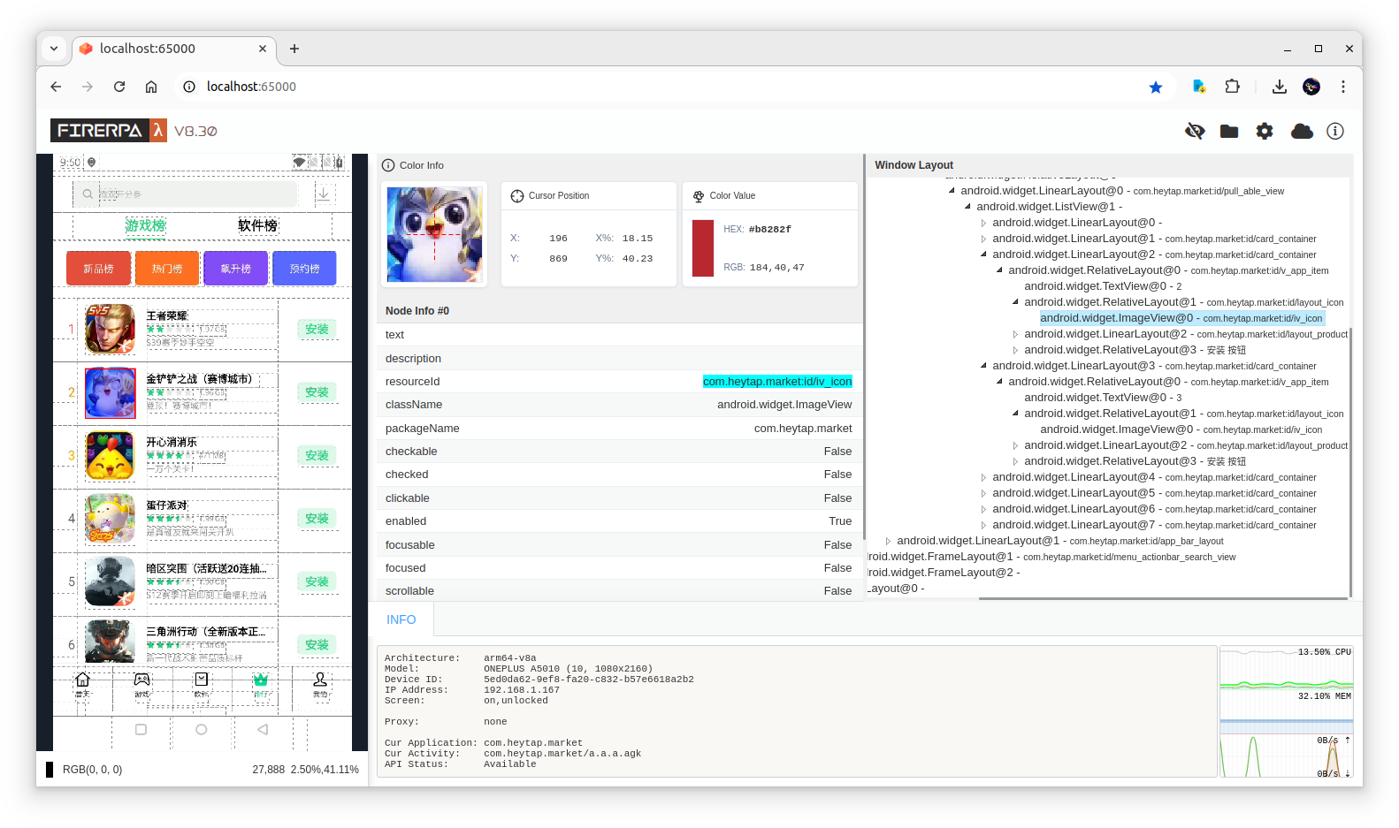
Task: Click the red color swatch in Color Value
Action: pos(702,248)
